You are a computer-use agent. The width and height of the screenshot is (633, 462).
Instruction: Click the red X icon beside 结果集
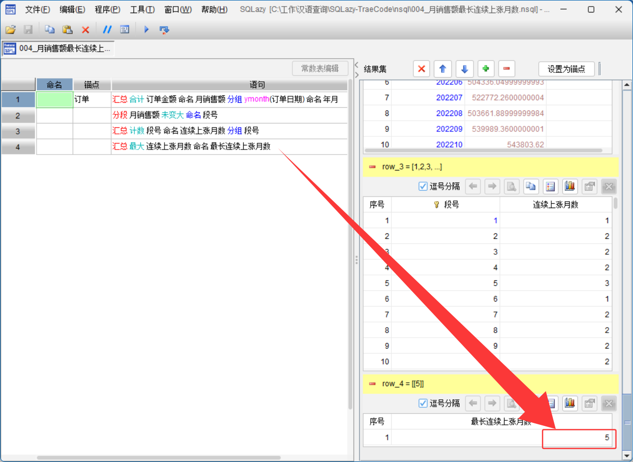pos(421,69)
